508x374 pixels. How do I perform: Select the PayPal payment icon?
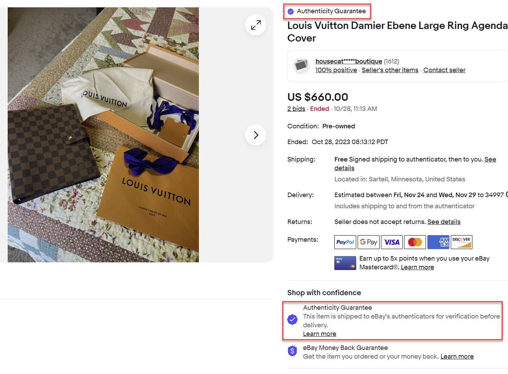(345, 242)
